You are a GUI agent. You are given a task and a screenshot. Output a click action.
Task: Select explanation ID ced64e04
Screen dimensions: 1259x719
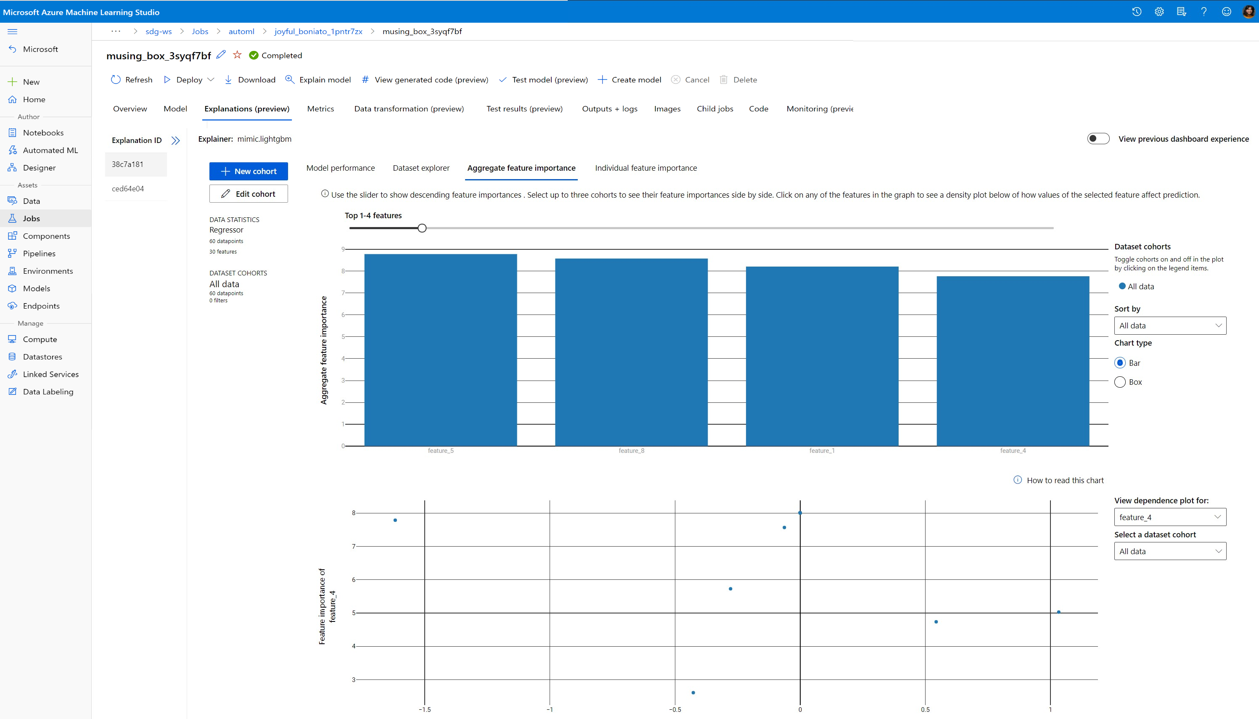(x=128, y=189)
